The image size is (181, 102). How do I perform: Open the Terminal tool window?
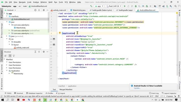pos(18,93)
